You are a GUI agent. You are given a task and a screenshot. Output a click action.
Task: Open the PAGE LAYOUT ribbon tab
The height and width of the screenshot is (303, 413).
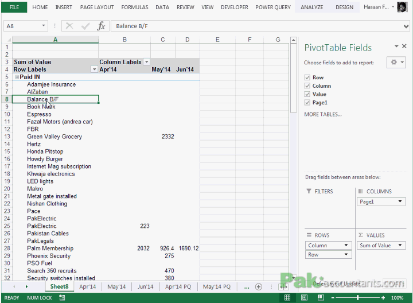97,7
